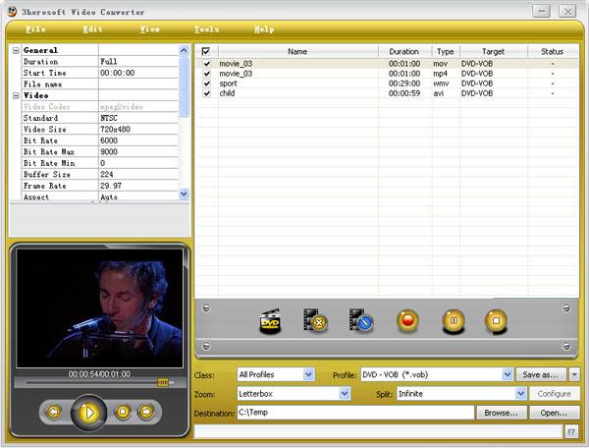This screenshot has height=448, width=589.
Task: Click the Save as... button
Action: [541, 374]
